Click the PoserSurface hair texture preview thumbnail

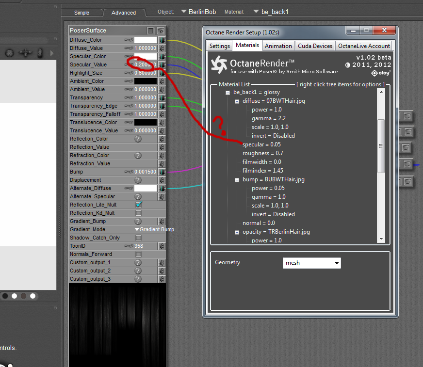click(x=117, y=325)
